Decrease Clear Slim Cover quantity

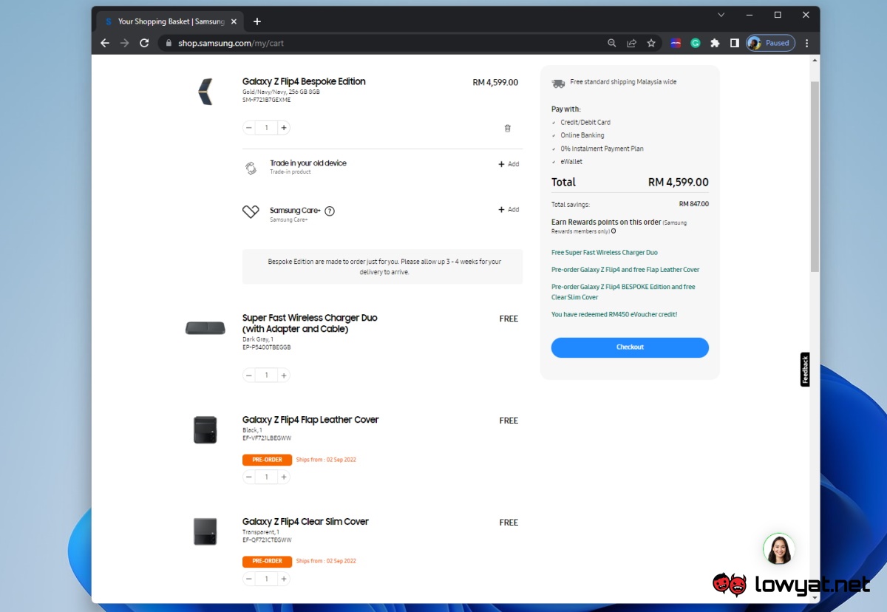click(249, 579)
